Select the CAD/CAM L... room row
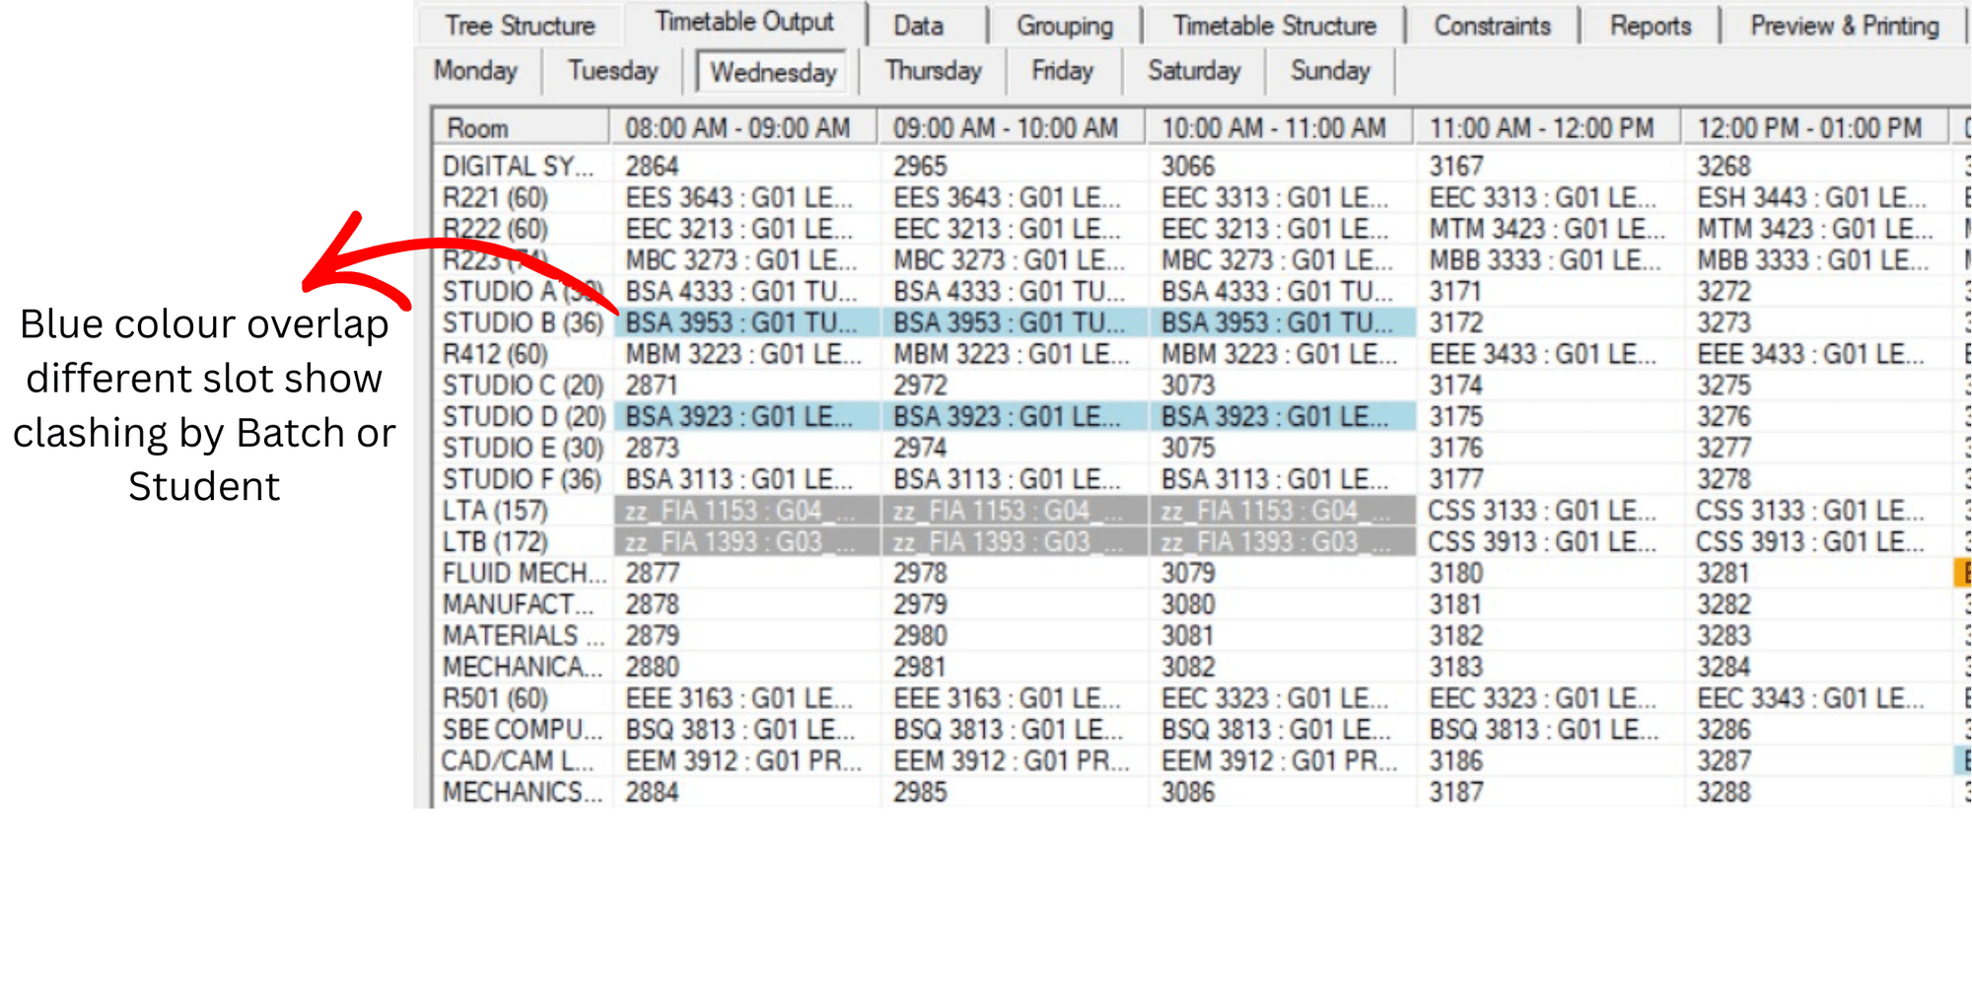Image resolution: width=1972 pixels, height=986 pixels. (x=523, y=761)
